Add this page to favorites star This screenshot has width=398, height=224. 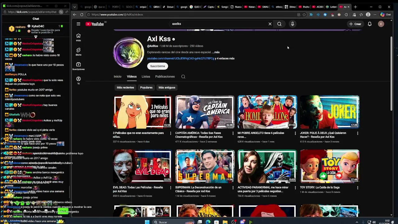pyautogui.click(x=304, y=15)
